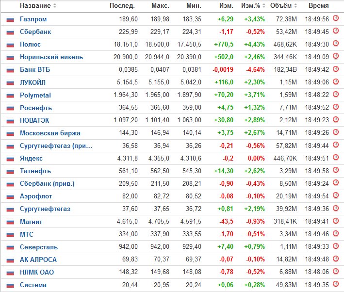Open the Аэрофлот stock link

[x=36, y=196]
